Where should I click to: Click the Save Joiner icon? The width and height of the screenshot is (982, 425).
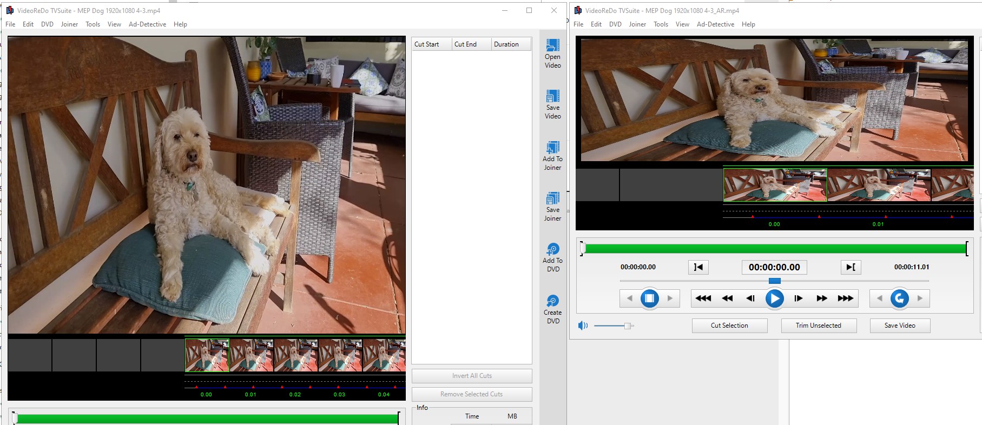552,198
